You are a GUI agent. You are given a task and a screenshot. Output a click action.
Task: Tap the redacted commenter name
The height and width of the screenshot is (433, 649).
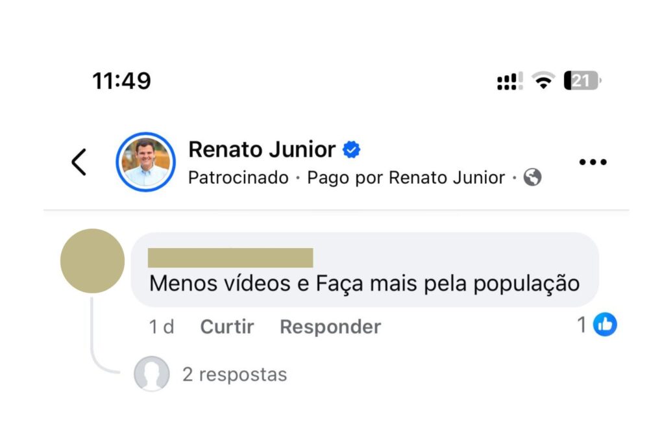click(x=230, y=258)
